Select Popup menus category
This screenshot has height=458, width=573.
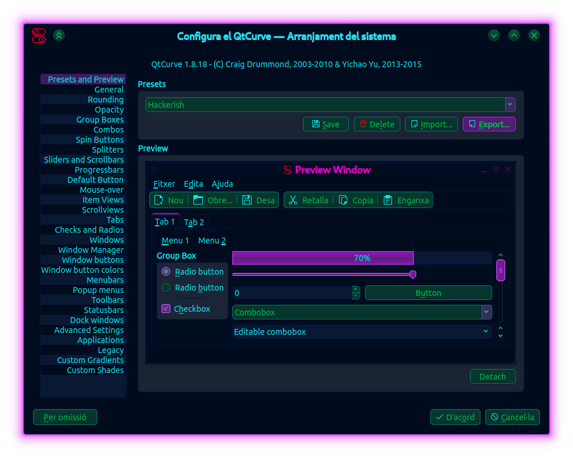(x=83, y=290)
